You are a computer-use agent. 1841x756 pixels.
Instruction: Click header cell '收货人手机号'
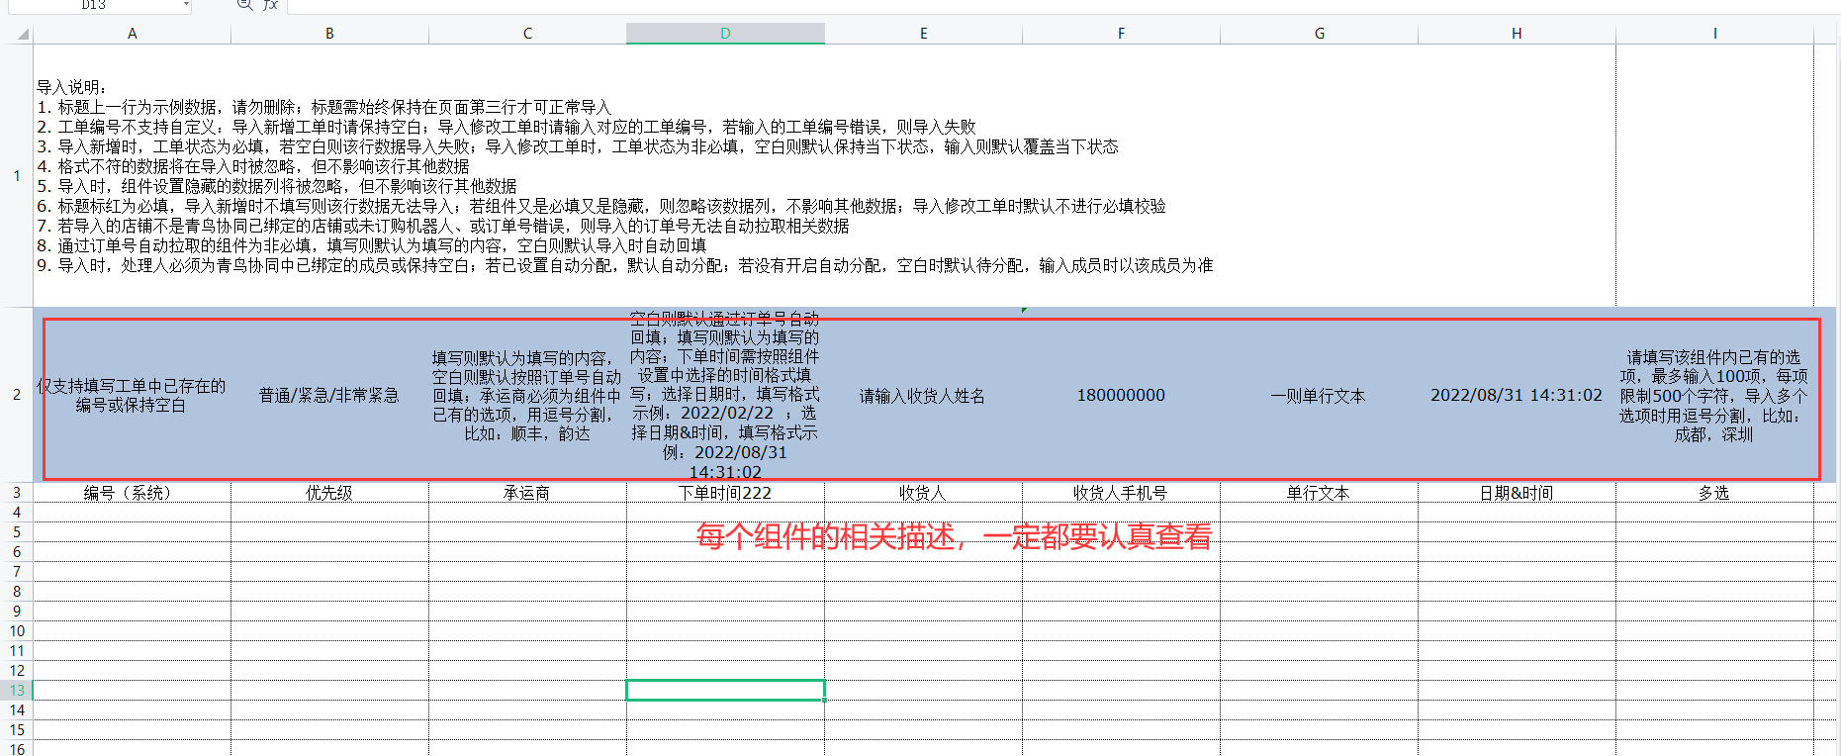[x=1121, y=493]
